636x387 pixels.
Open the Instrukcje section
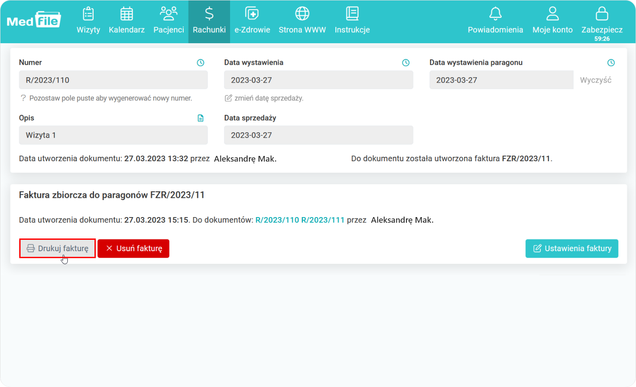[352, 21]
